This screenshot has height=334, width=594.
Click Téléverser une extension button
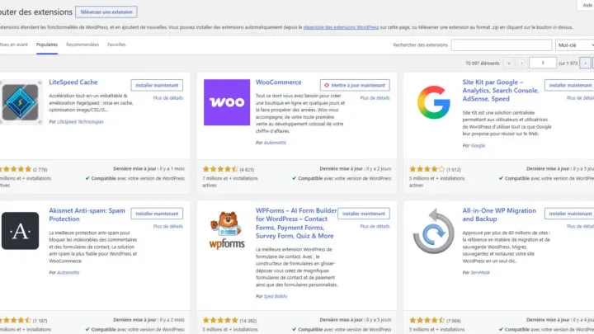106,12
